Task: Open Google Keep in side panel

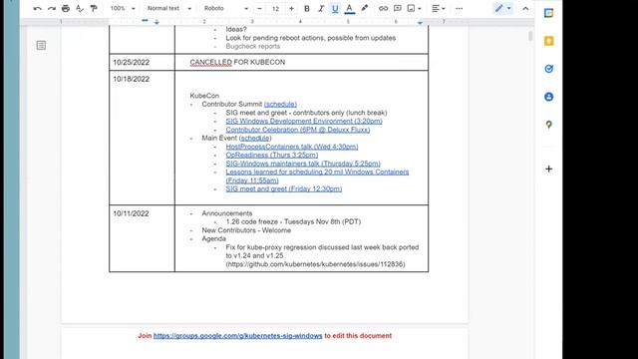Action: [x=549, y=41]
